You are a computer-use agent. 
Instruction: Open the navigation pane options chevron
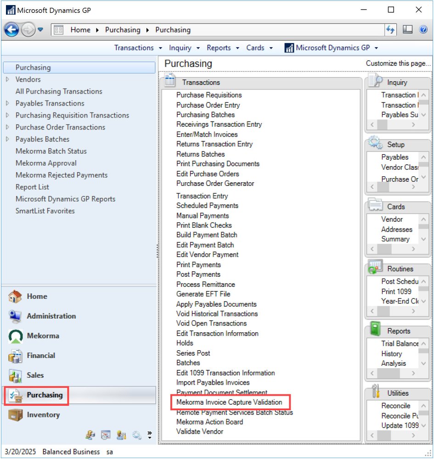point(150,435)
